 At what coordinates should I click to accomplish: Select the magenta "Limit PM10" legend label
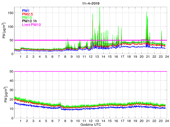tap(32, 25)
